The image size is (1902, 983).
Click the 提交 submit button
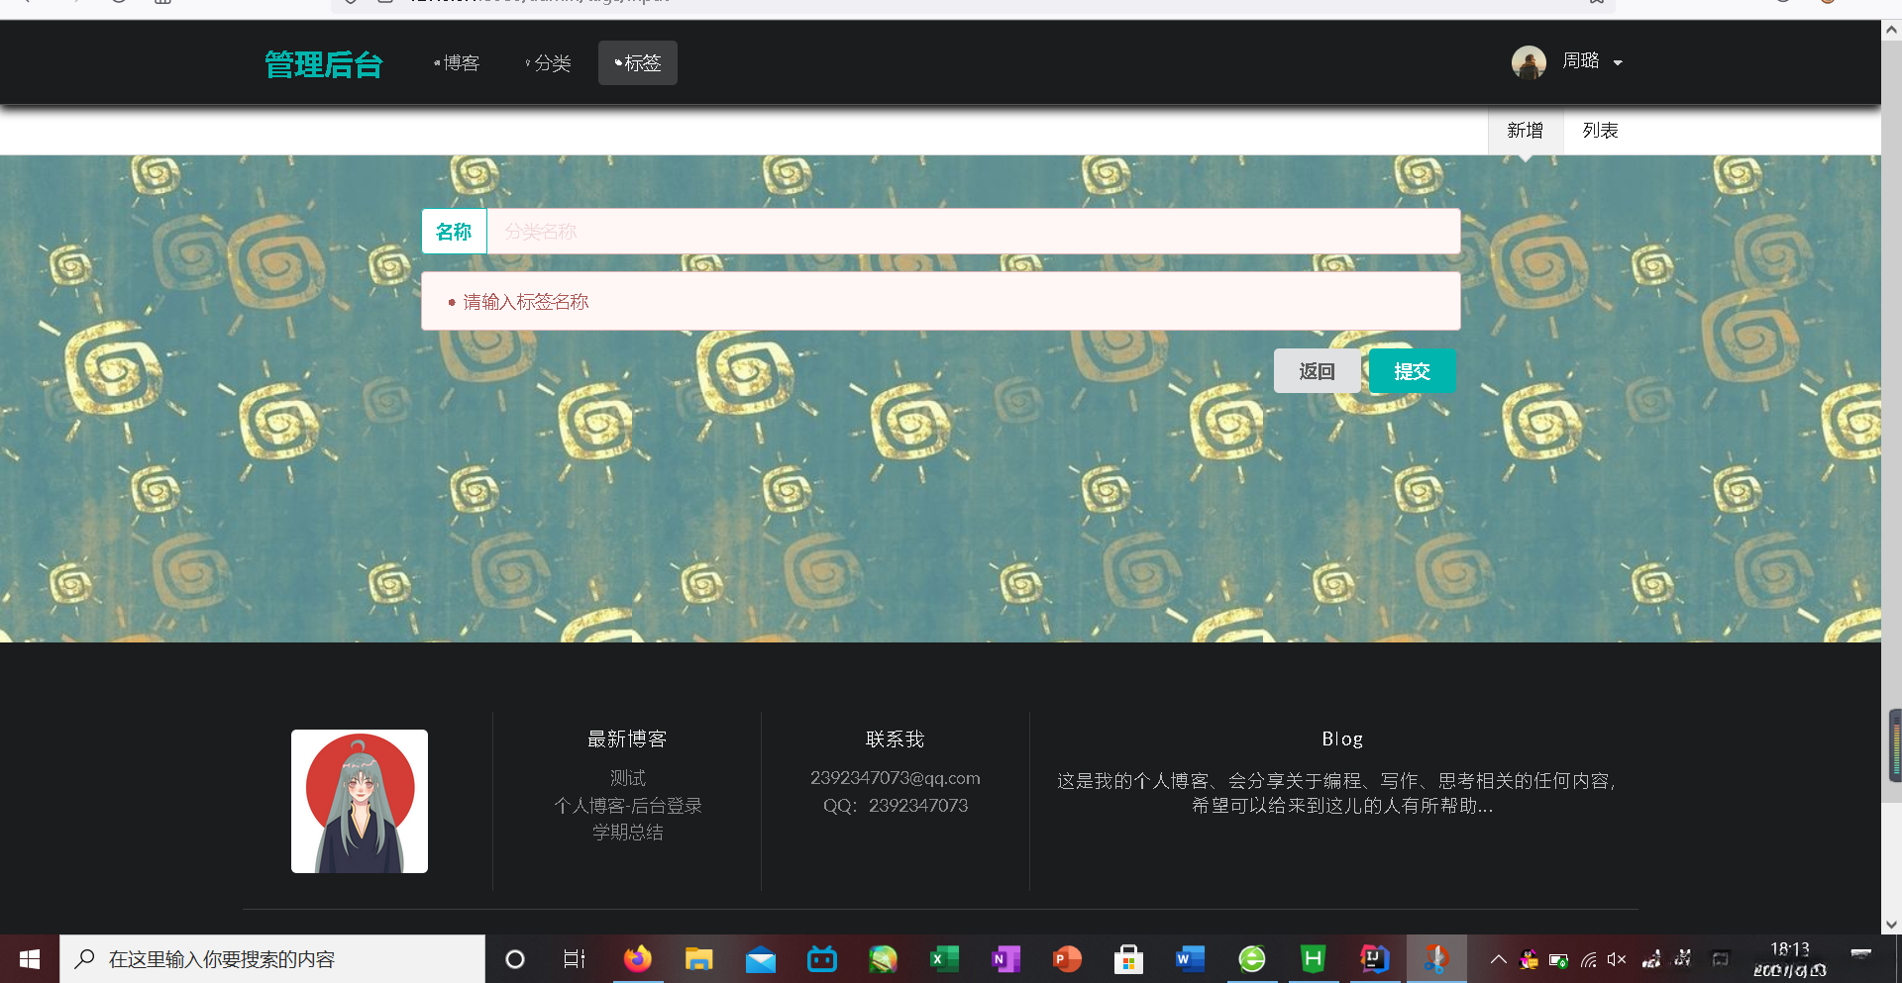(x=1412, y=370)
